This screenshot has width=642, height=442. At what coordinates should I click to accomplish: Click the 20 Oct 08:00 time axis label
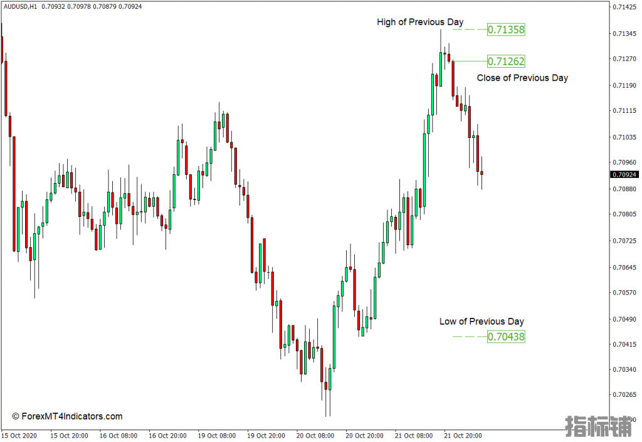315,435
